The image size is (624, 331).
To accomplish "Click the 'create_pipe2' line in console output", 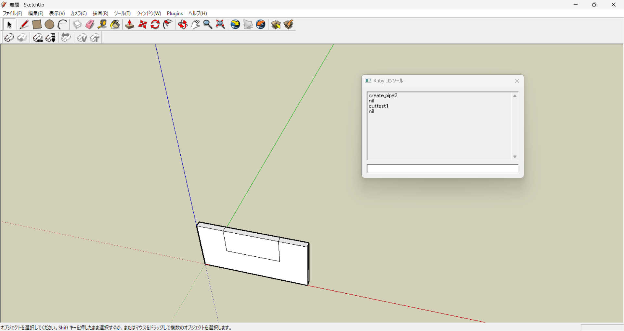I will click(x=383, y=95).
